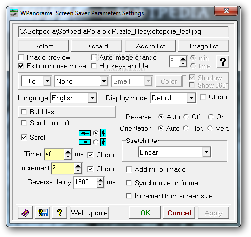This screenshot has width=251, height=237.
Task: Click the vertical up-scroll arrow icon
Action: click(x=103, y=133)
